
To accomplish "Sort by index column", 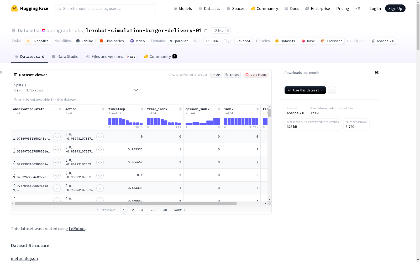I will pyautogui.click(x=258, y=109).
